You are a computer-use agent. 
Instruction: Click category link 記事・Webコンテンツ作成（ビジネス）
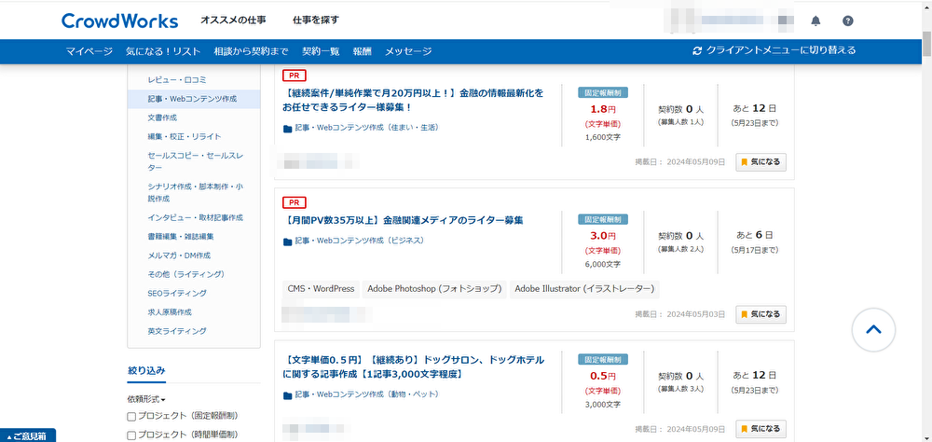[359, 241]
